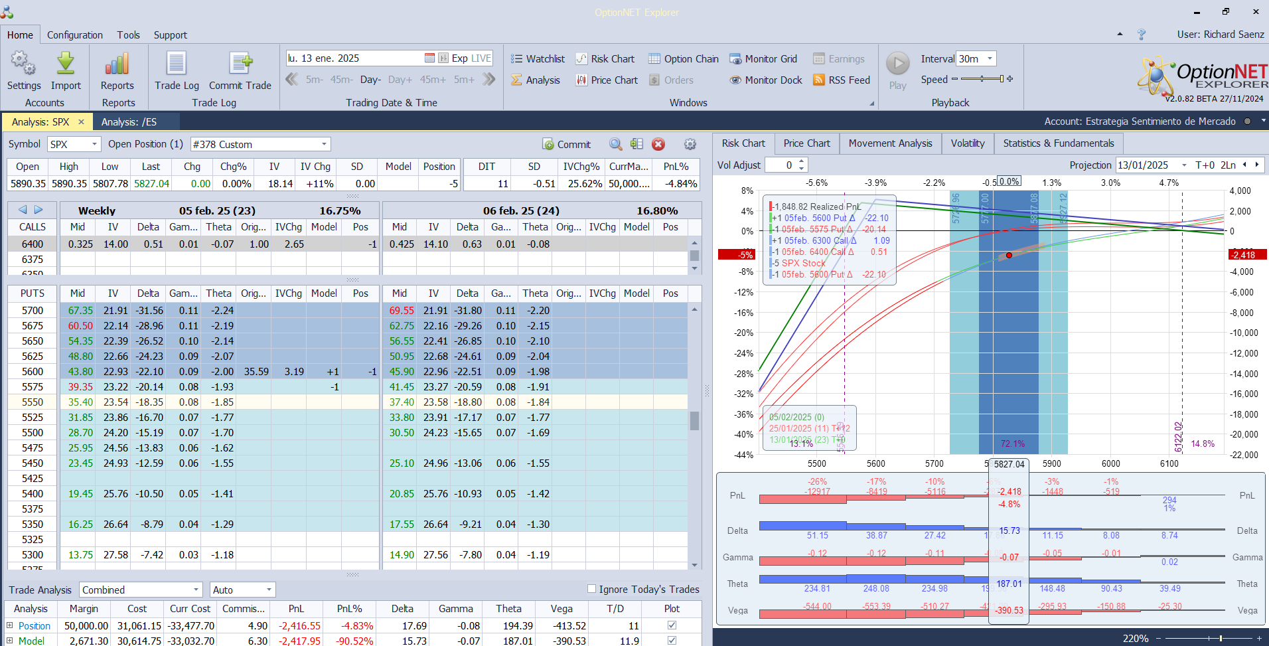Click the Import green arrow icon

click(x=66, y=63)
